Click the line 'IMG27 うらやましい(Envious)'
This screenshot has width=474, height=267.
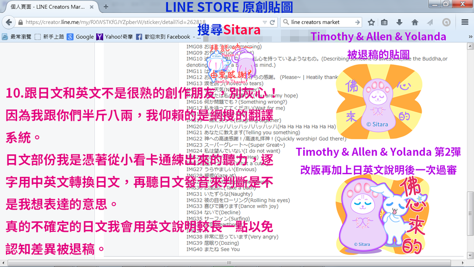221,169
